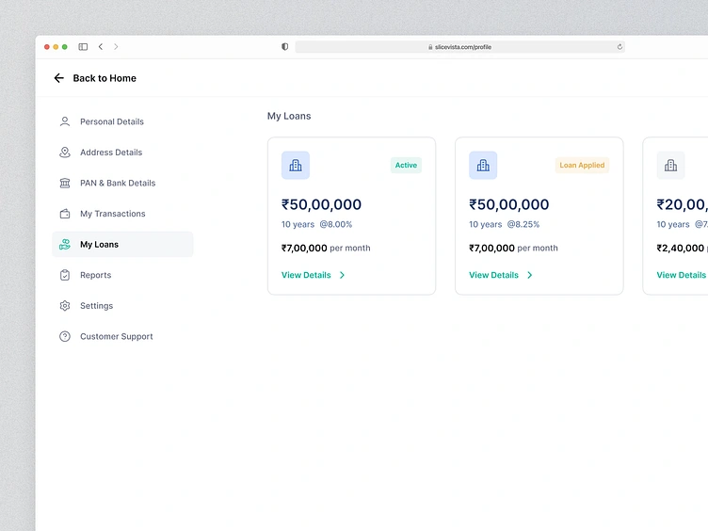Click the Settings gear icon
This screenshot has width=708, height=531.
65,306
